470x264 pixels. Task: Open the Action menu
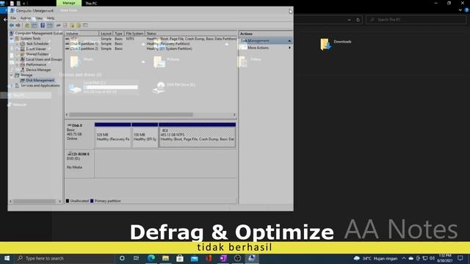point(26,18)
